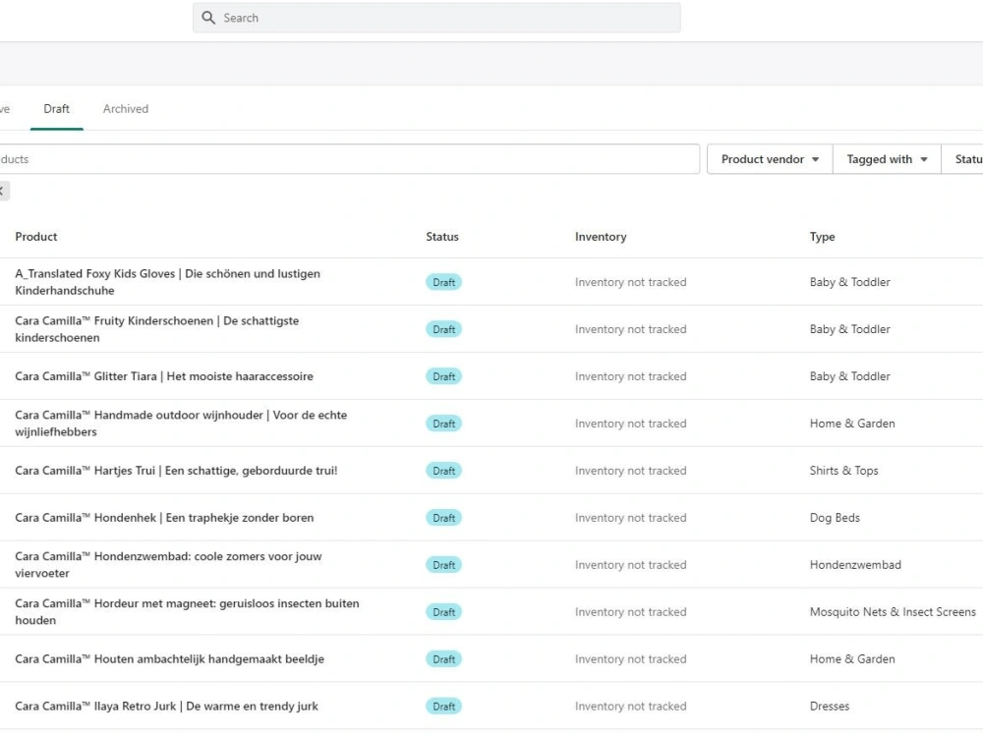Open Cara Camilla Hondenzwembad product
This screenshot has height=737, width=983.
(168, 565)
